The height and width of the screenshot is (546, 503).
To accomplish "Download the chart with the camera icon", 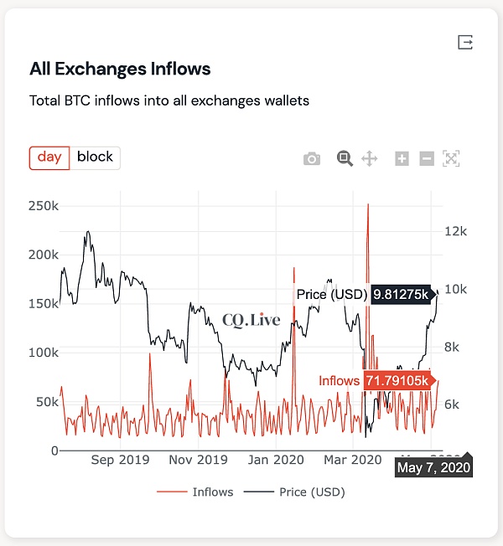I will [312, 158].
